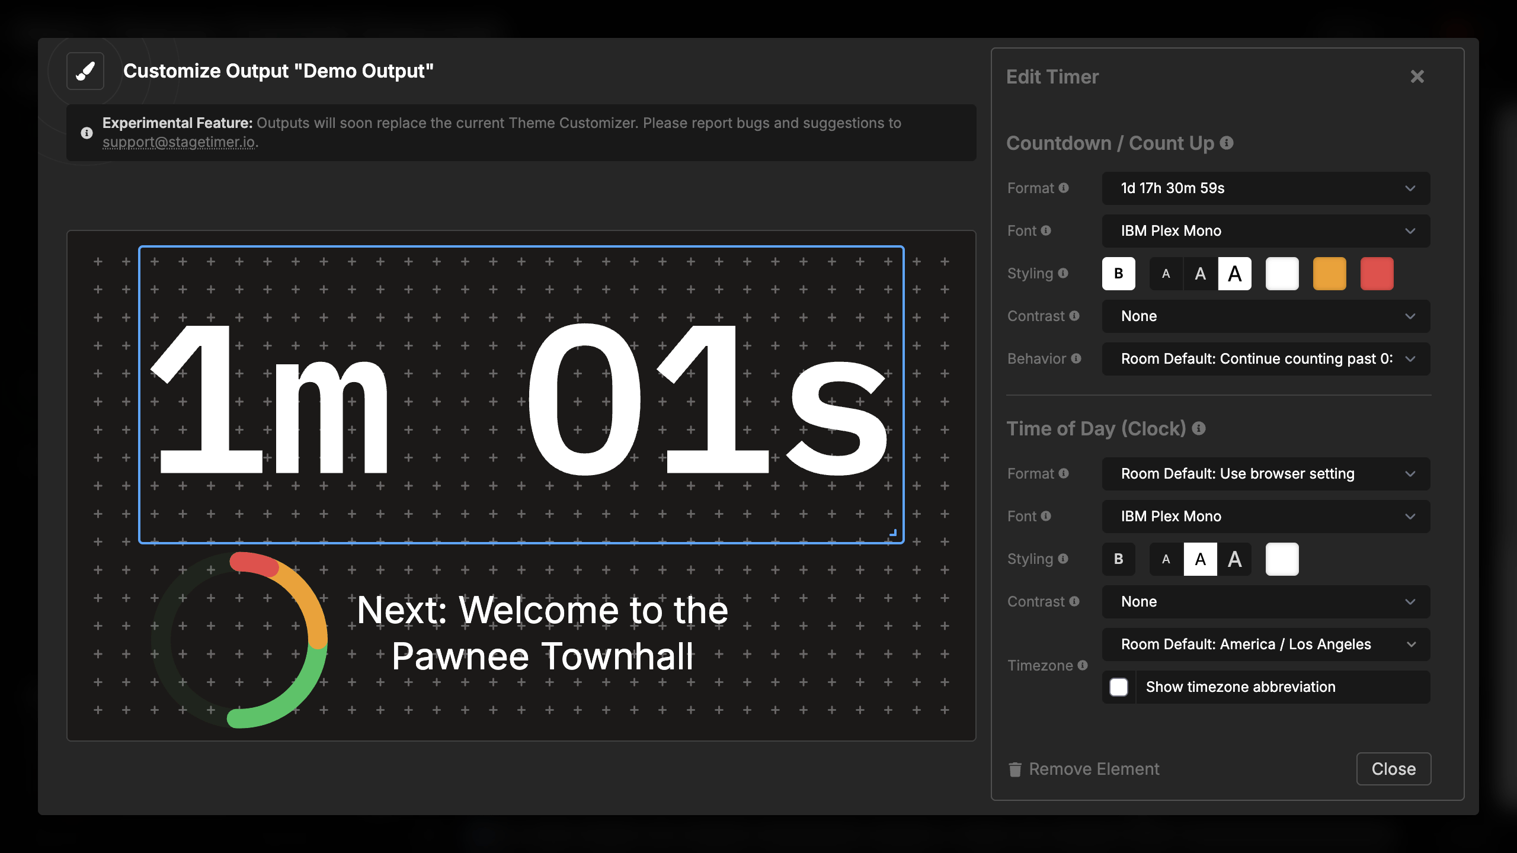Select largest font size for clock styling
Viewport: 1517px width, 853px height.
pyautogui.click(x=1234, y=559)
